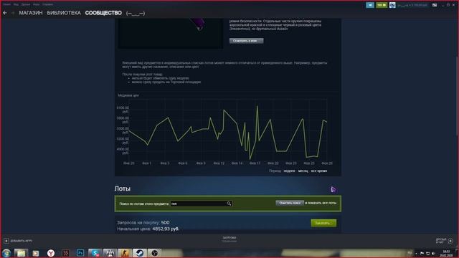Click the Очистить поиск button
Viewport: 459px width, 258px height.
pos(290,203)
